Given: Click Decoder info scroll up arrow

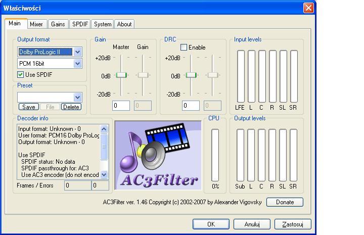Looking at the screenshot, I should click(x=104, y=129).
